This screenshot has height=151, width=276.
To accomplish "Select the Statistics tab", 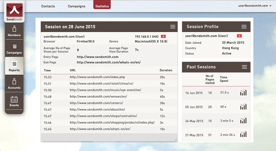I will click(x=102, y=5).
